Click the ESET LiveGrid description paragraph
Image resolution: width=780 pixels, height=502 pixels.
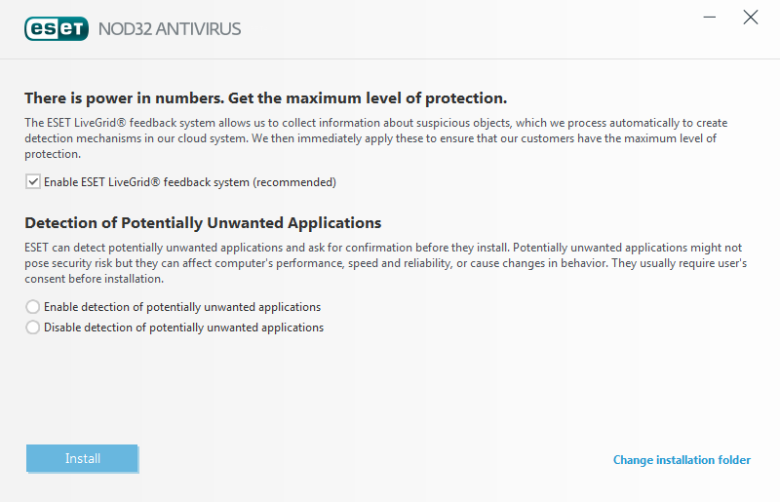(376, 138)
